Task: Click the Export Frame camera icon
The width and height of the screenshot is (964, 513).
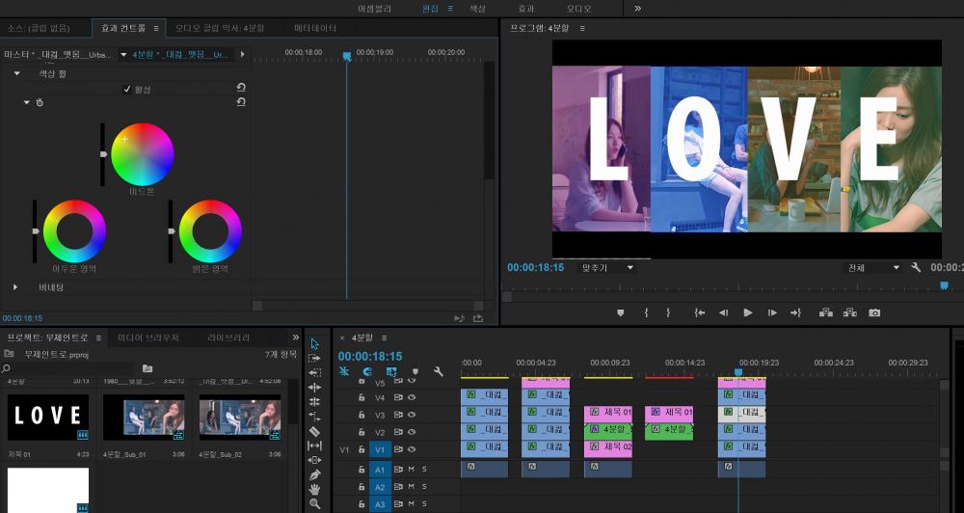Action: coord(874,312)
